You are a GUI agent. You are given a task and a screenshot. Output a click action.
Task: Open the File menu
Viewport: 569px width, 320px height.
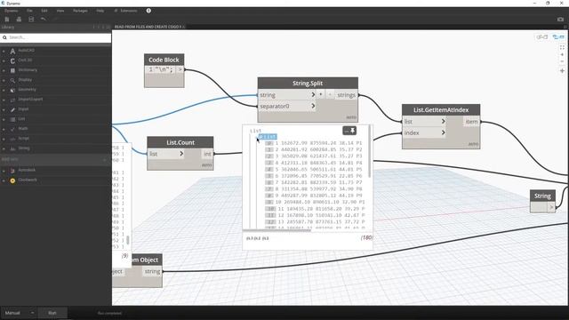click(x=29, y=11)
